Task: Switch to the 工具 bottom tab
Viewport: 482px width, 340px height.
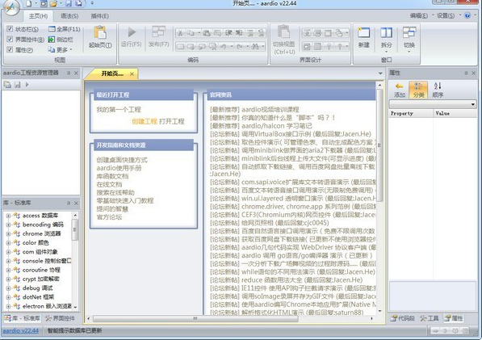Action: click(430, 318)
